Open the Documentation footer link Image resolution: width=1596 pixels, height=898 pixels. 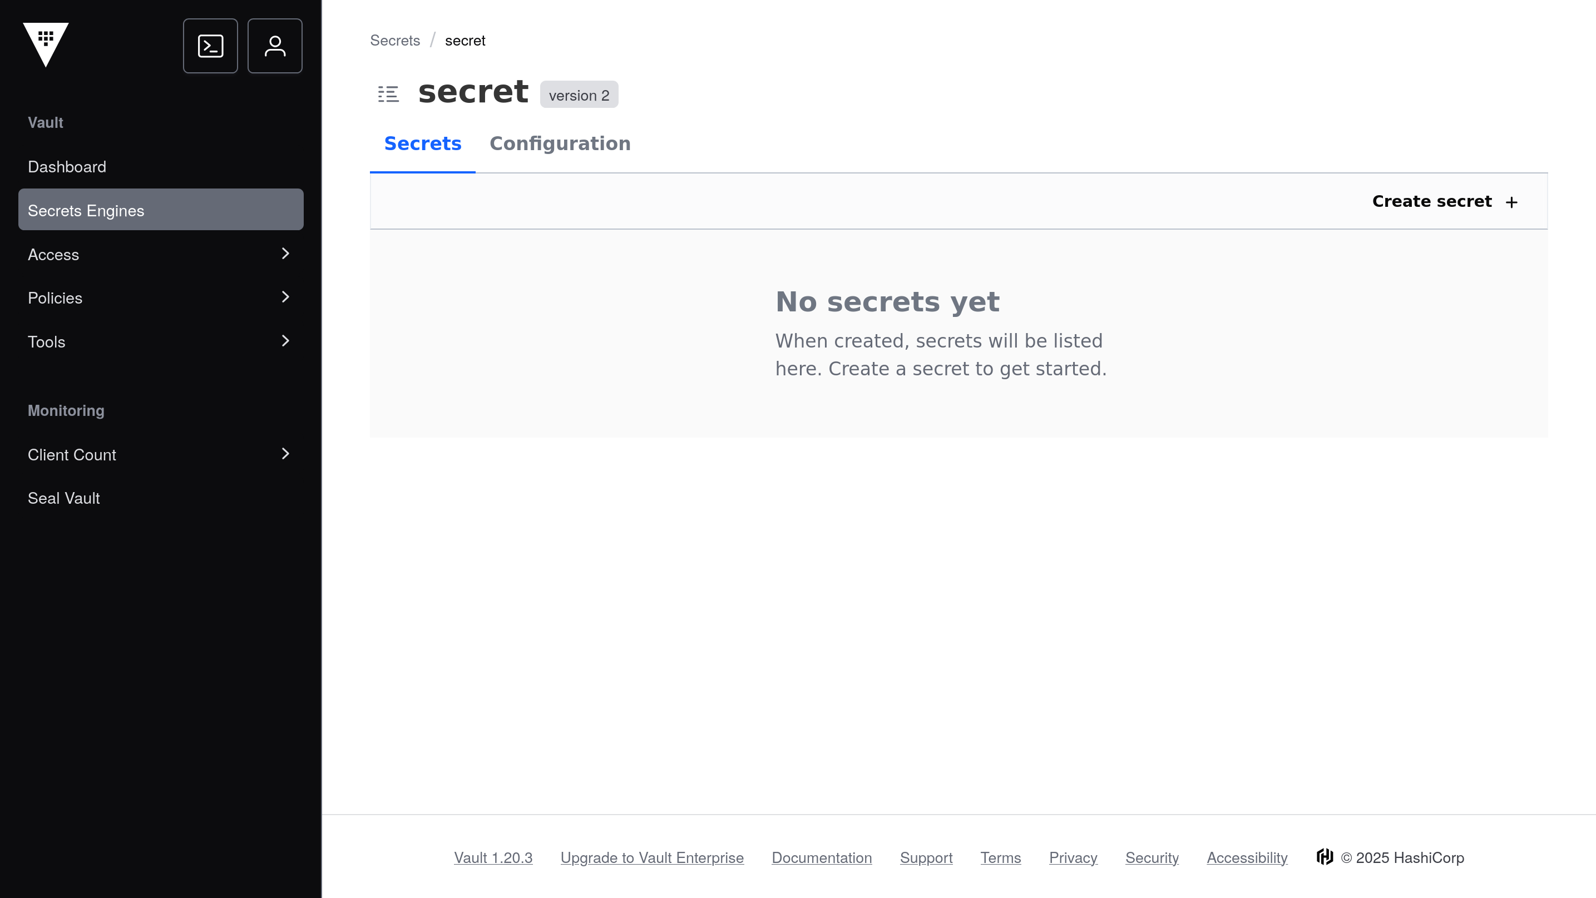(822, 857)
